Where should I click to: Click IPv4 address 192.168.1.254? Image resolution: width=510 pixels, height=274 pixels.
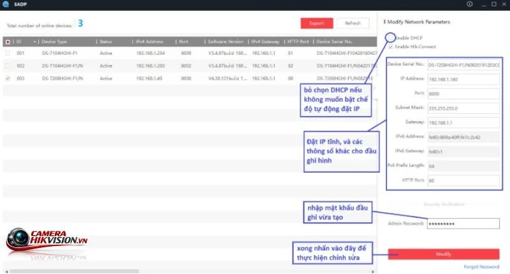tap(150, 53)
